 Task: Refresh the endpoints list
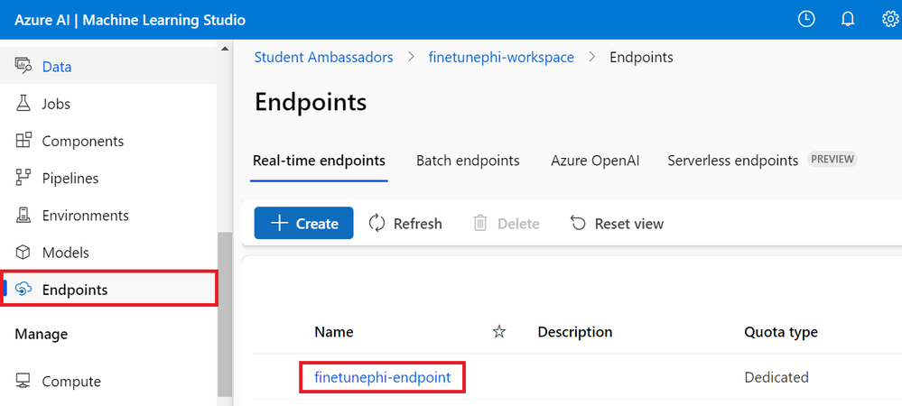click(405, 224)
